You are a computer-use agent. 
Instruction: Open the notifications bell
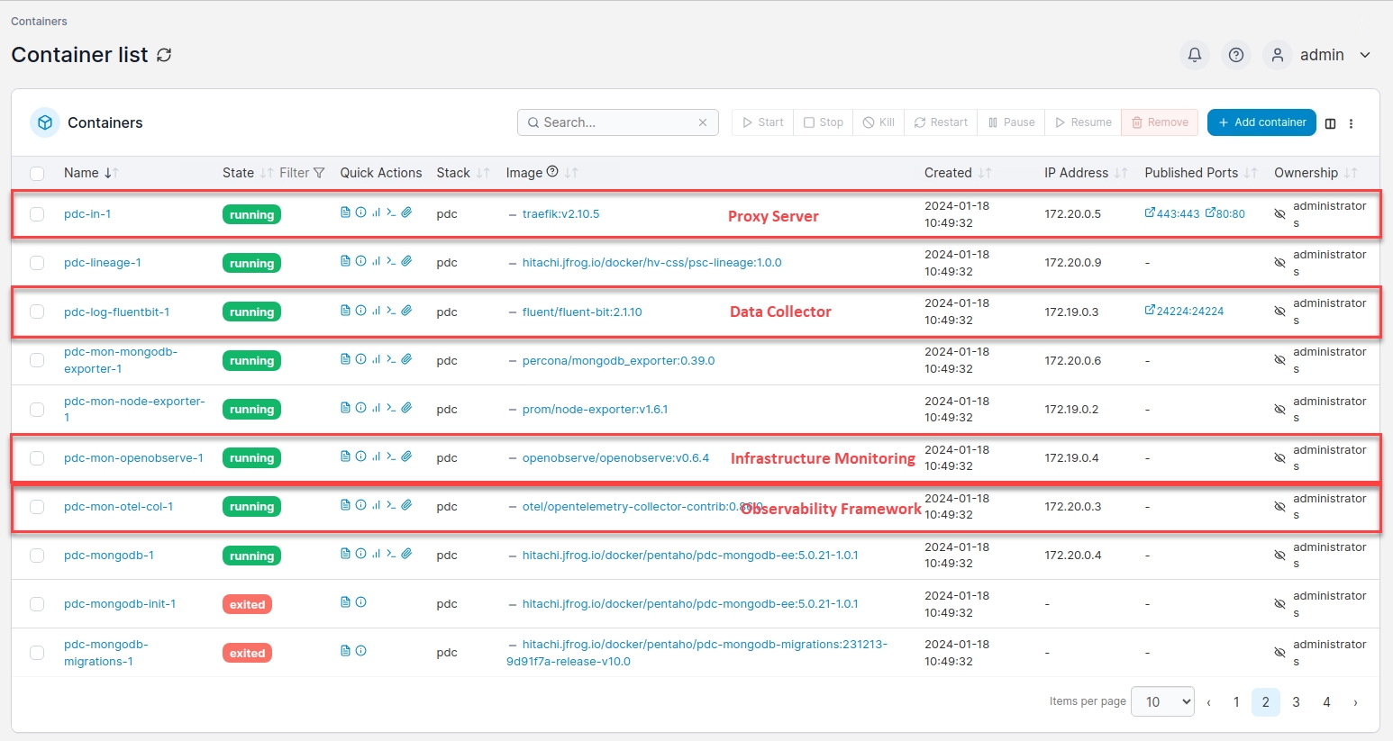point(1195,55)
